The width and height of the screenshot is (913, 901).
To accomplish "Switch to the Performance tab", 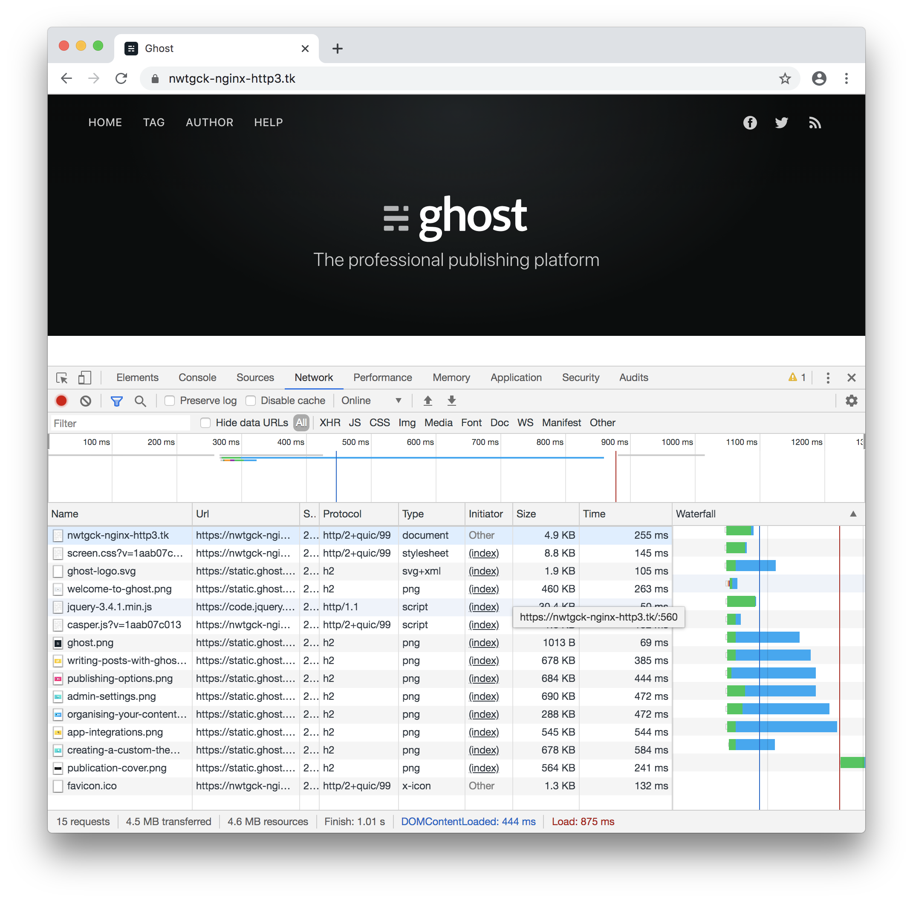I will (x=382, y=378).
